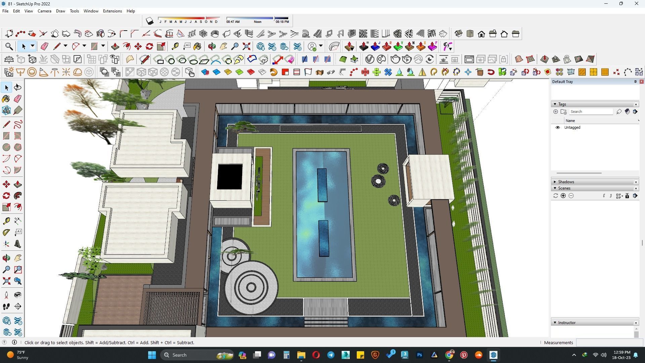645x363 pixels.
Task: Choose the Push/Pull tool in the top toolbar
Action: click(115, 46)
